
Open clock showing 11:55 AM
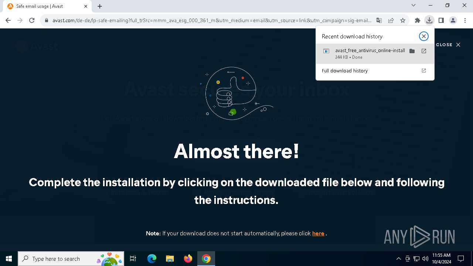(x=442, y=259)
